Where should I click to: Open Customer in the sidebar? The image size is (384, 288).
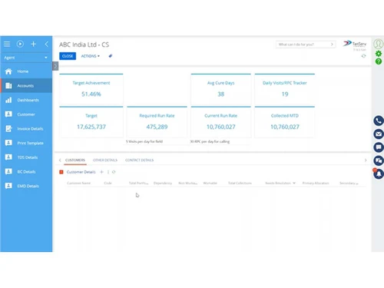[26, 114]
